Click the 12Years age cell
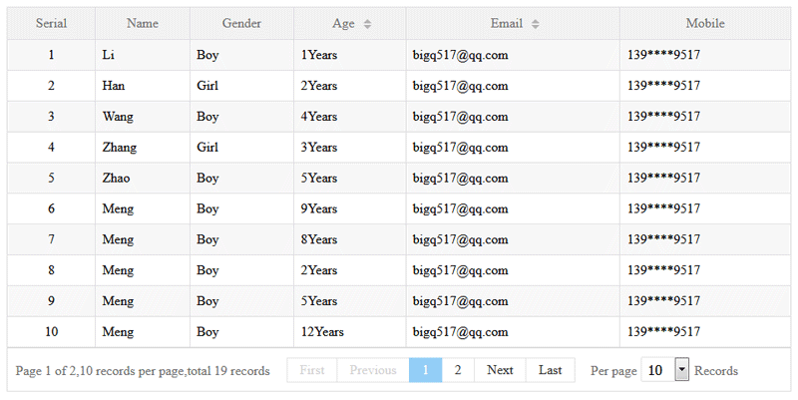Viewport: 798px width, 400px height. pyautogui.click(x=322, y=332)
